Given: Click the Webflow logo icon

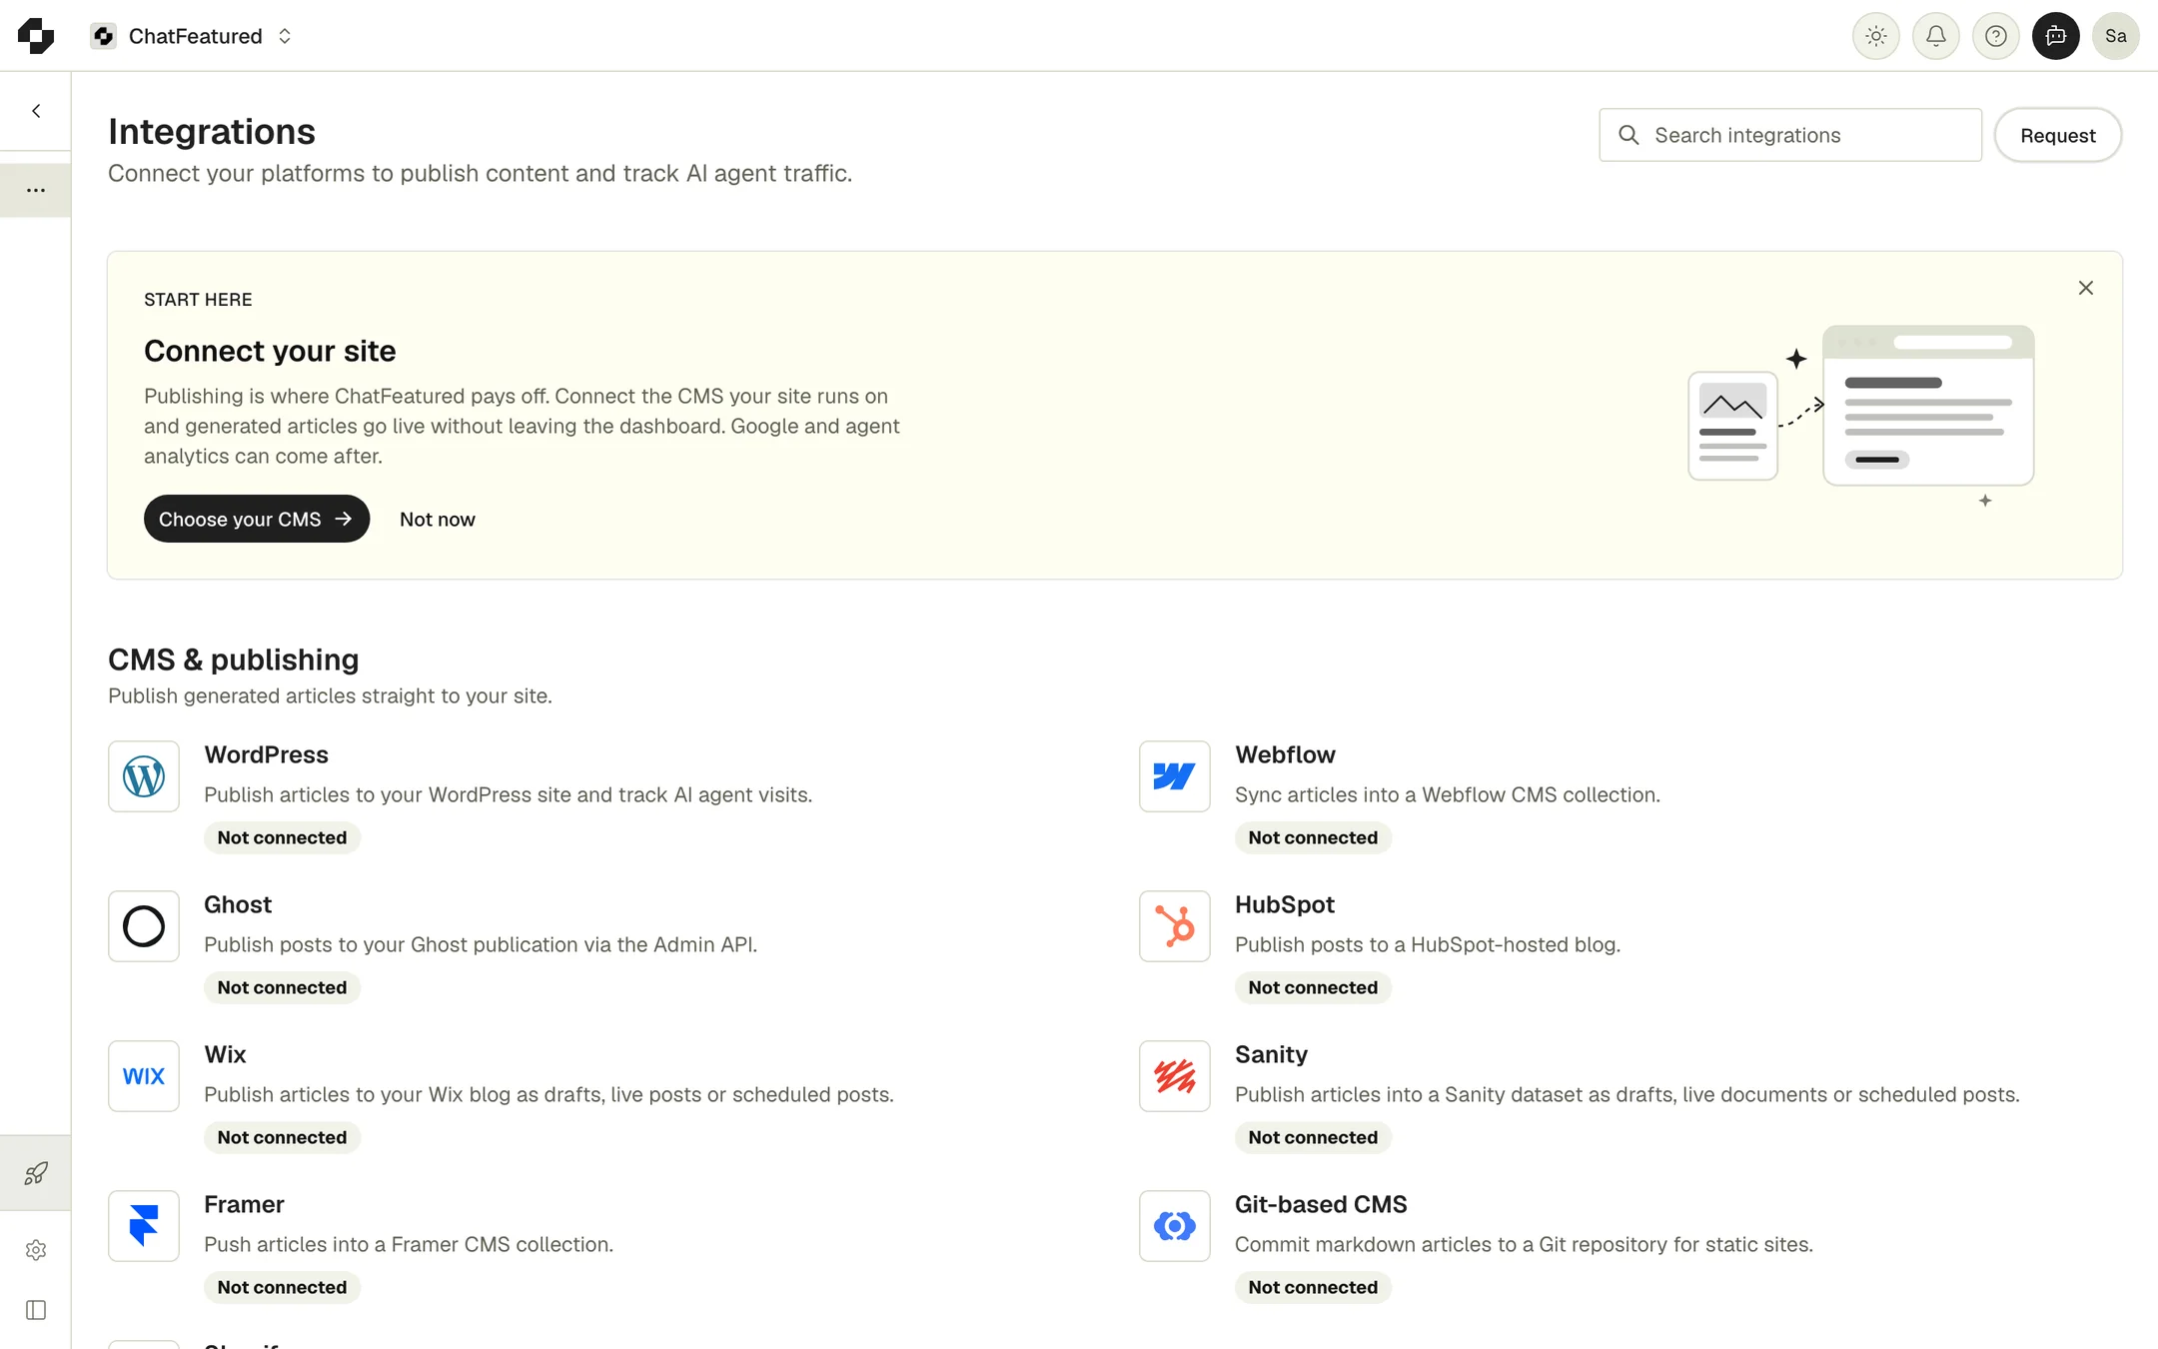Looking at the screenshot, I should tap(1175, 776).
